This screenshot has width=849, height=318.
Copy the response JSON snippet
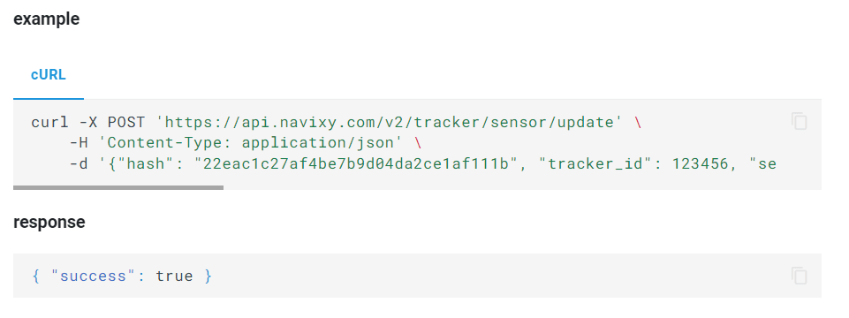(x=799, y=276)
